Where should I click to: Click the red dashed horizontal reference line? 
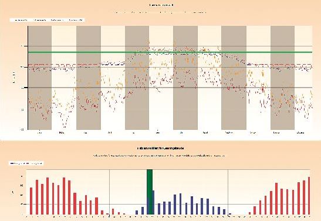click(170, 65)
